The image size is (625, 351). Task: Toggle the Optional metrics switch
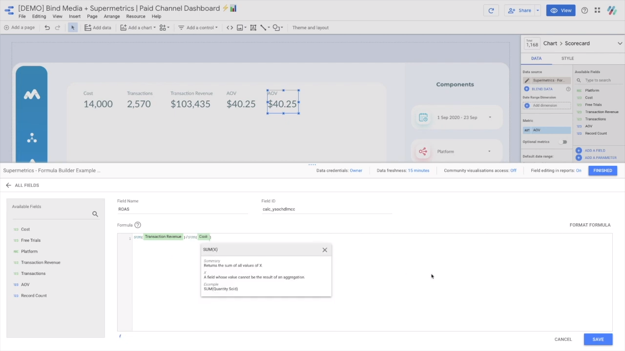(x=564, y=142)
